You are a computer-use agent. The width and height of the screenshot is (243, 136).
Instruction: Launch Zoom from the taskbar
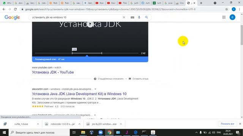point(100,133)
